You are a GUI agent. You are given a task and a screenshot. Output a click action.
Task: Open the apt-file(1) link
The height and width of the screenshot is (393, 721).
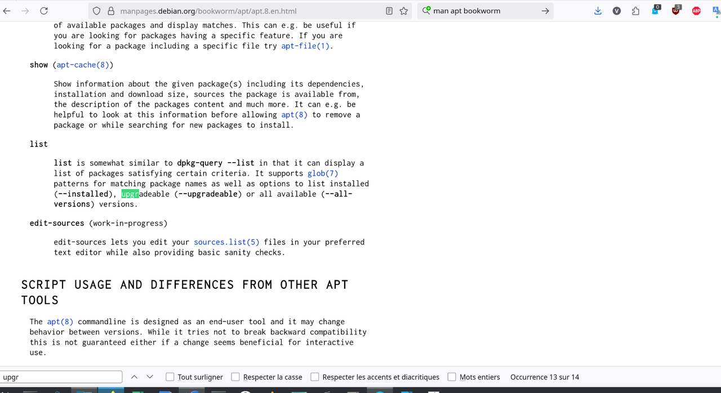click(305, 46)
